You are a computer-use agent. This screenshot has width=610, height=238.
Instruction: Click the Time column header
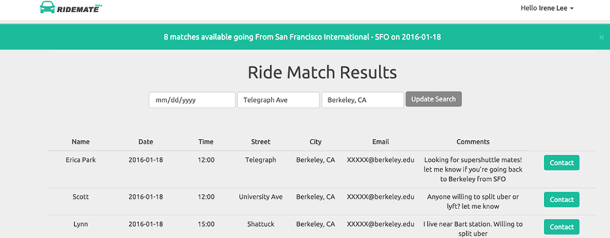206,142
